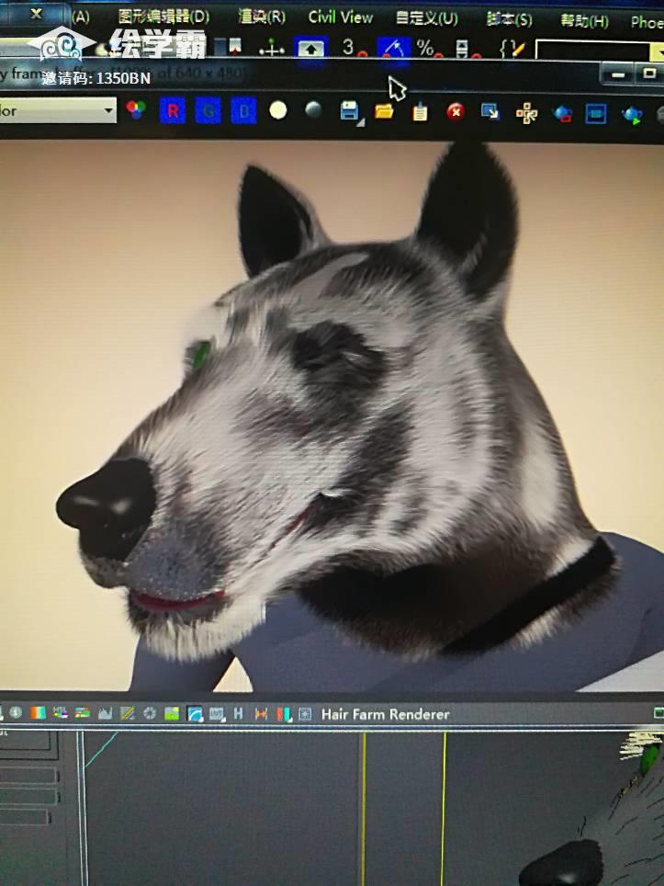Enable track mouse while rendering icon
Viewport: 664px width, 886px height.
[x=526, y=113]
